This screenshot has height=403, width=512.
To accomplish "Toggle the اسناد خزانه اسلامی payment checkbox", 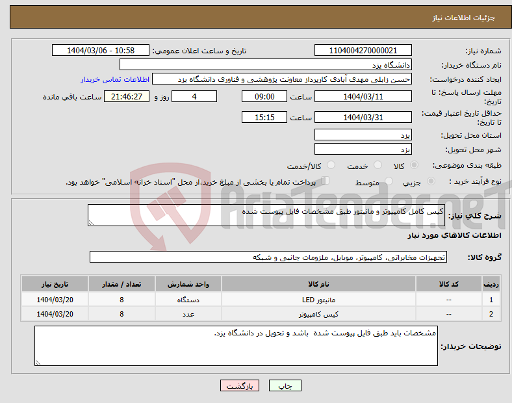I will 326,181.
